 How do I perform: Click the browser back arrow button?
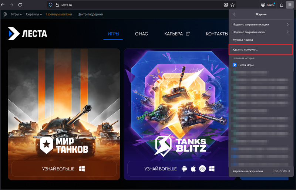tap(3, 5)
